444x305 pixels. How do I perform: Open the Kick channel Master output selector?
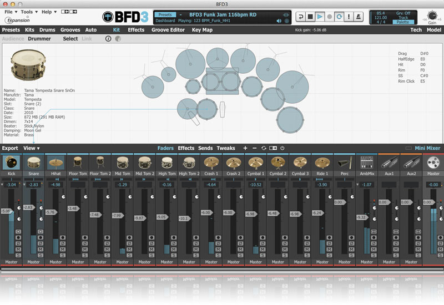(x=11, y=262)
